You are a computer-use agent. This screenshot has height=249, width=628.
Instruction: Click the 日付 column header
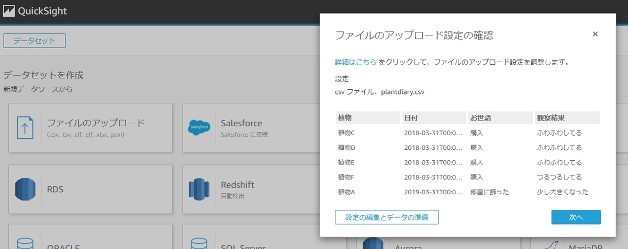tap(434, 117)
